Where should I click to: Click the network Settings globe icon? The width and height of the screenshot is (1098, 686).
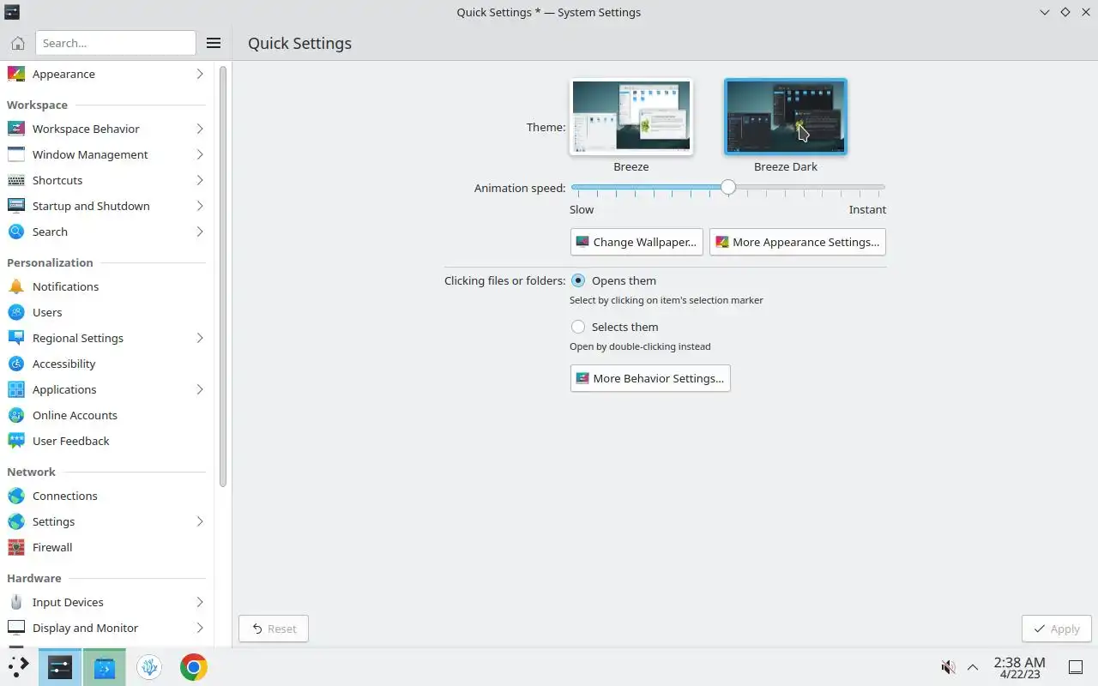click(x=15, y=521)
